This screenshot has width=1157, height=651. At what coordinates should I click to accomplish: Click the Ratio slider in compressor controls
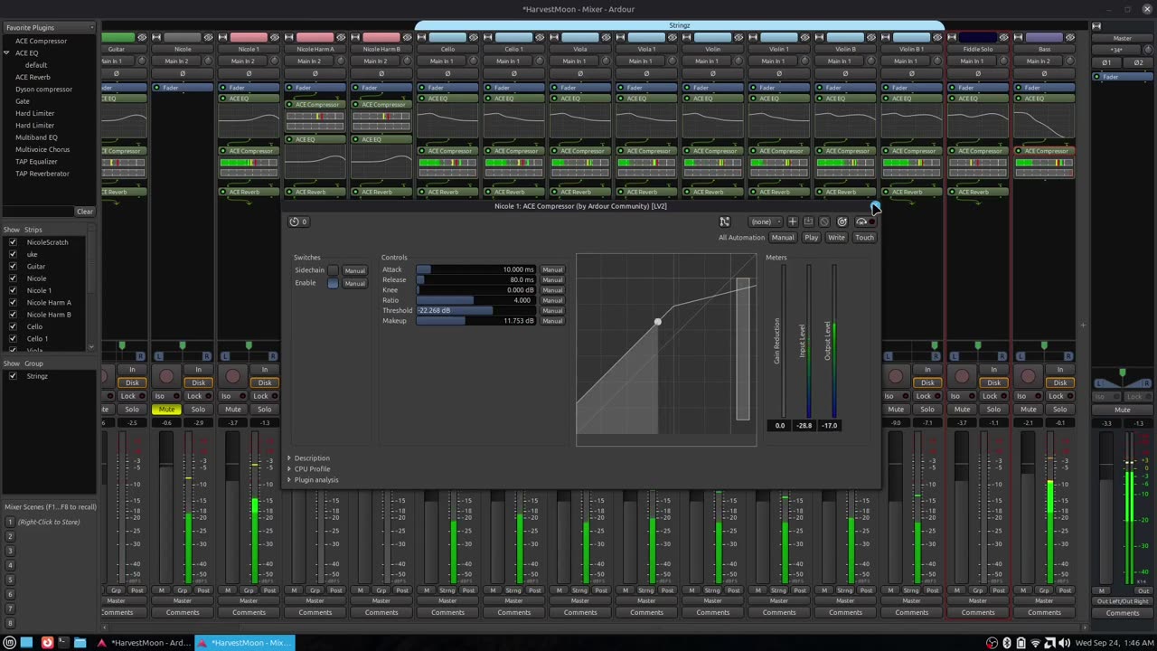(x=475, y=300)
